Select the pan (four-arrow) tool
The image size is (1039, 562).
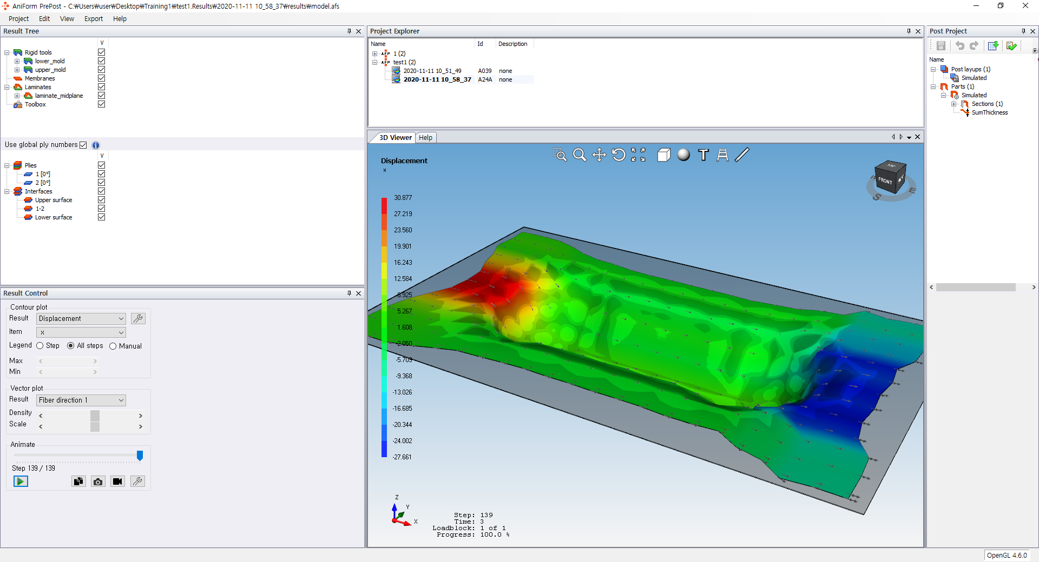599,155
